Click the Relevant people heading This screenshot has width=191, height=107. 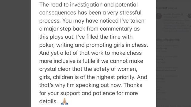pyautogui.click(x=167, y=8)
